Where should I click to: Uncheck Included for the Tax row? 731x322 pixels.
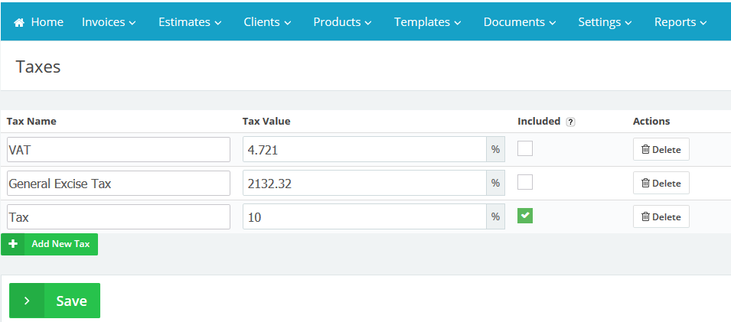[x=525, y=216]
